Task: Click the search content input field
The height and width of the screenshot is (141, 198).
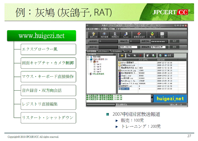Action: coord(108,47)
